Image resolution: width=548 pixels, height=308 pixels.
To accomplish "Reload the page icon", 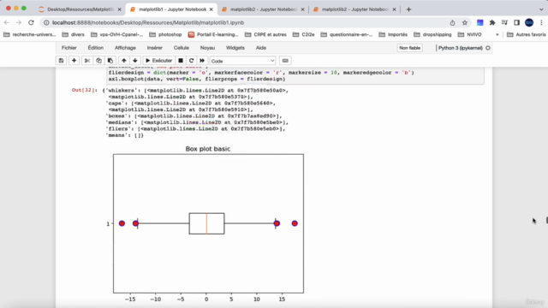I will coord(31,23).
